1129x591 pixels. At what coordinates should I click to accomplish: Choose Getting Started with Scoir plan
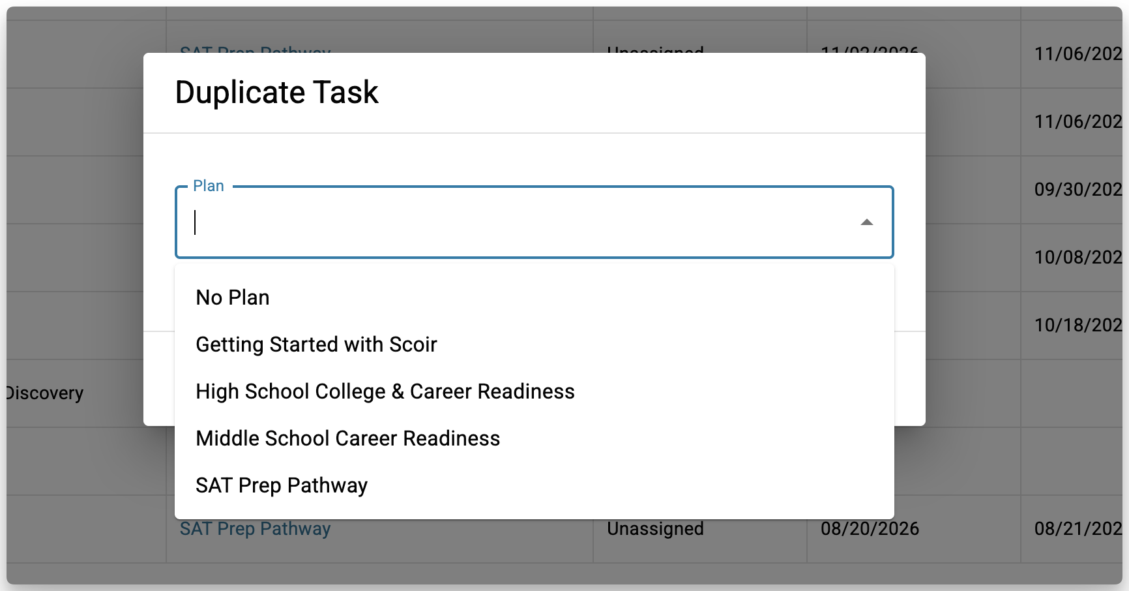[x=316, y=344]
